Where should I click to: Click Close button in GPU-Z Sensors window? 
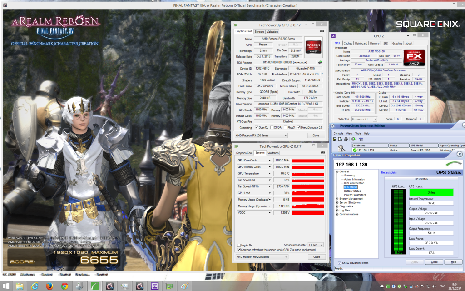point(317,256)
